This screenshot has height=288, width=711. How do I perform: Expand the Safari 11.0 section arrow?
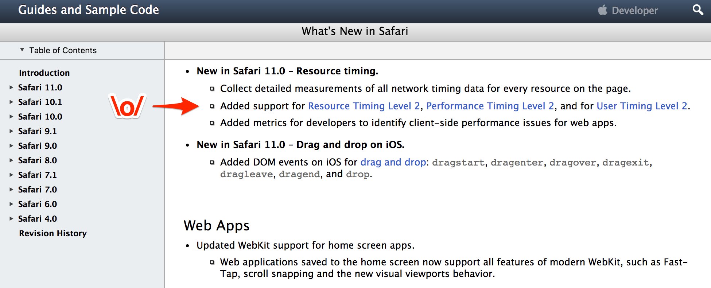11,87
